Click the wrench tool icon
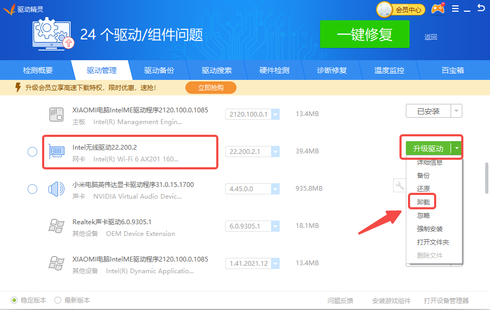Viewport: 490px width, 310px height. coord(399,185)
